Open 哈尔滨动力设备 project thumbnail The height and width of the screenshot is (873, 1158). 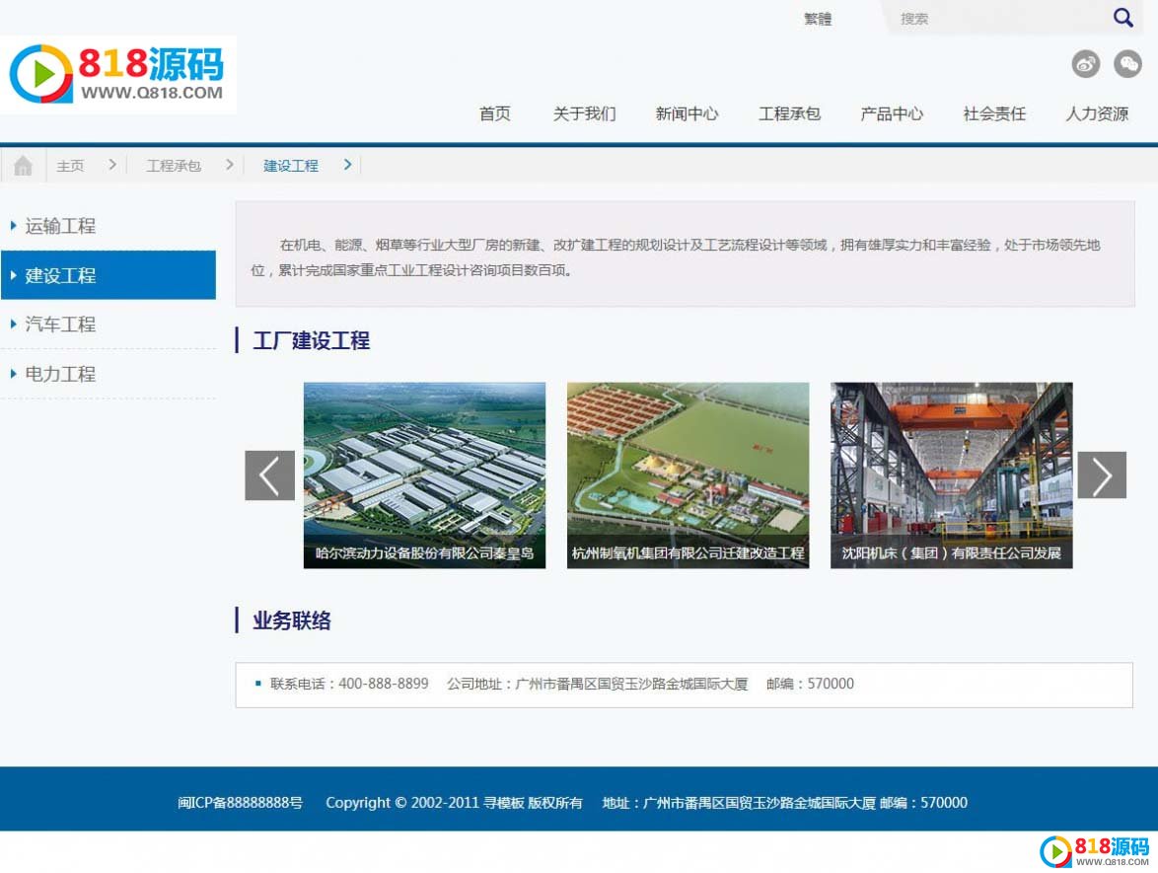425,474
